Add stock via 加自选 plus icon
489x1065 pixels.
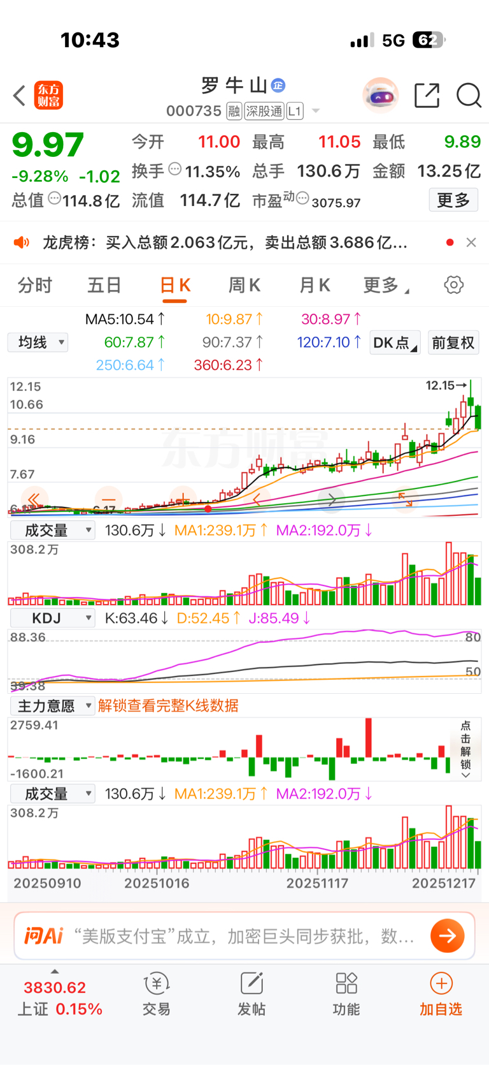tap(441, 983)
